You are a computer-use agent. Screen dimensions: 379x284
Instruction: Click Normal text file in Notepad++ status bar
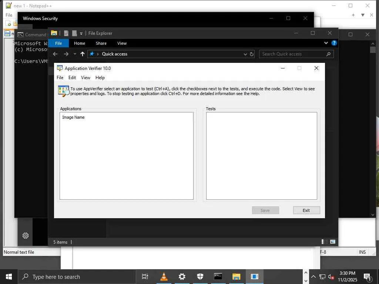pyautogui.click(x=19, y=252)
